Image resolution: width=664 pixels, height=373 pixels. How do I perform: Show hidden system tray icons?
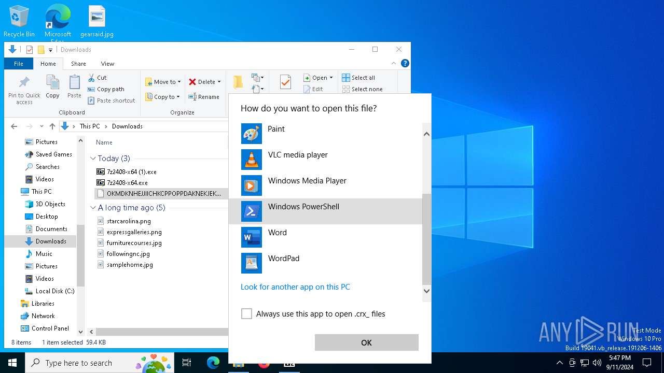point(559,363)
